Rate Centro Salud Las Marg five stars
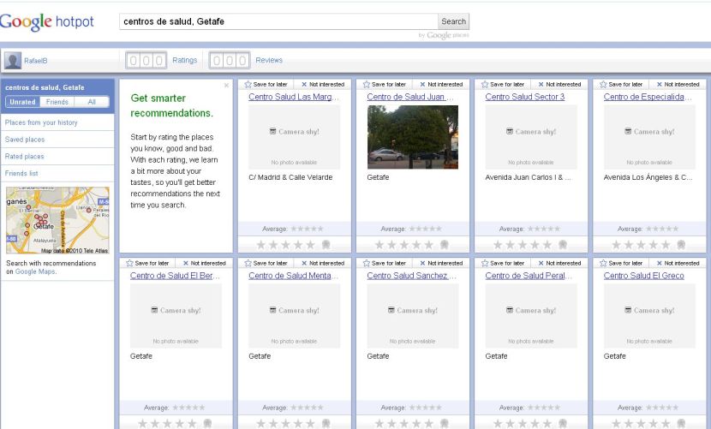This screenshot has width=711, height=429. pos(310,245)
